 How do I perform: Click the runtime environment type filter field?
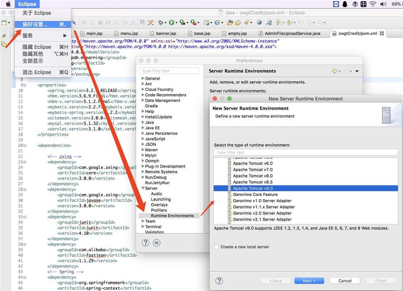pos(306,152)
